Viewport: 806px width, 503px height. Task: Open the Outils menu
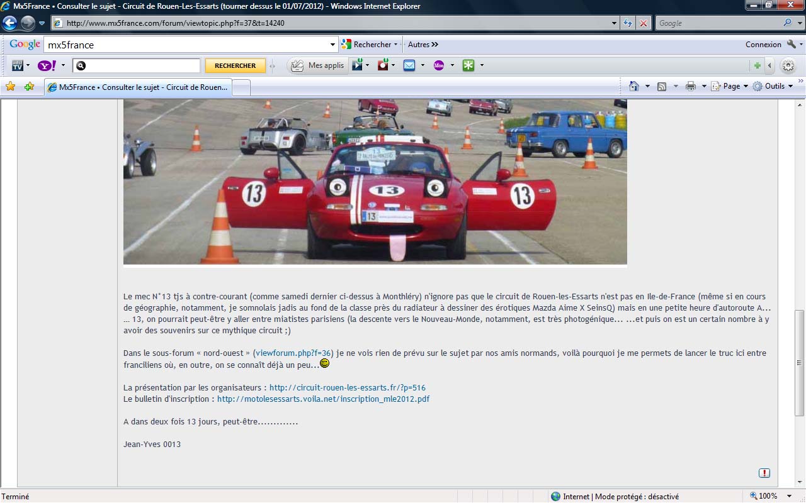pos(773,86)
